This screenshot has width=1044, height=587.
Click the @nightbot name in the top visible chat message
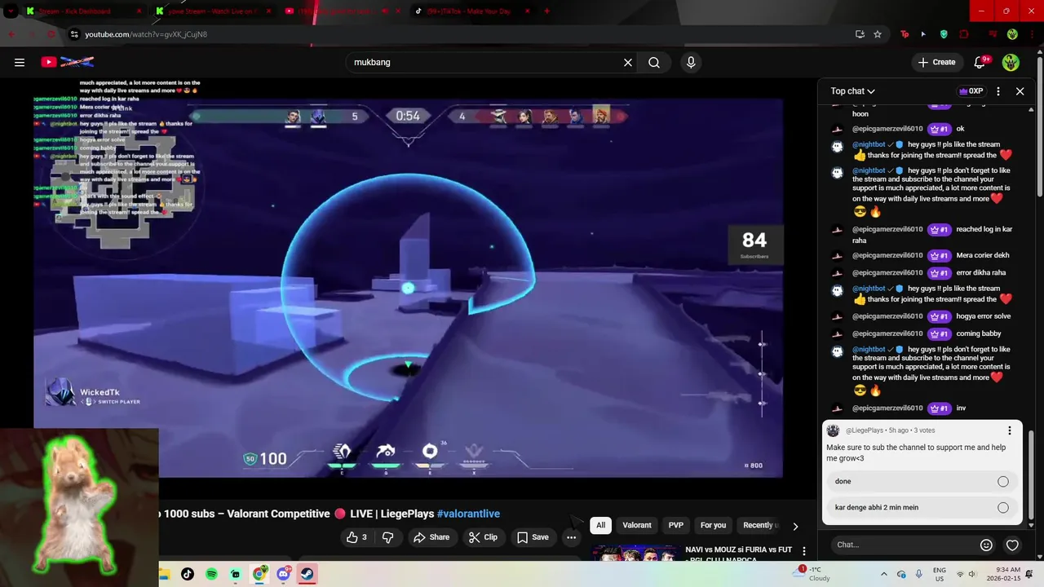tap(869, 144)
